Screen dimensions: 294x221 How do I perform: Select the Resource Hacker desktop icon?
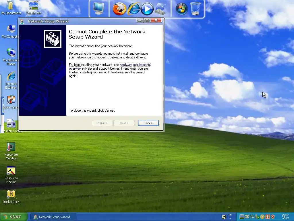pyautogui.click(x=11, y=175)
